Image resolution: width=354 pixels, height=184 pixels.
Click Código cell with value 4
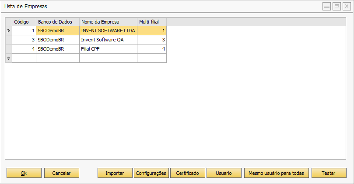coord(24,49)
